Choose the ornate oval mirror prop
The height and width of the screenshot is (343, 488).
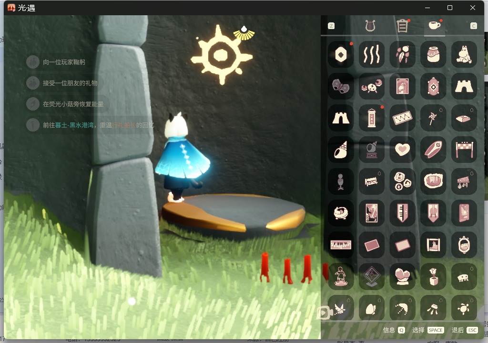tap(464, 245)
